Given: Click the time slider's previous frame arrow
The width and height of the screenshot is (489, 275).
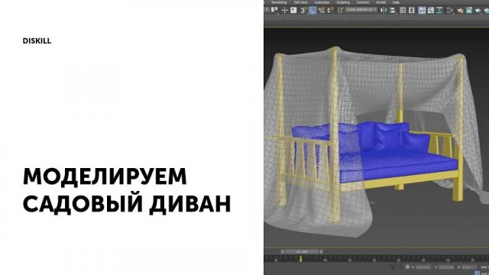Looking at the screenshot, I should click(283, 251).
